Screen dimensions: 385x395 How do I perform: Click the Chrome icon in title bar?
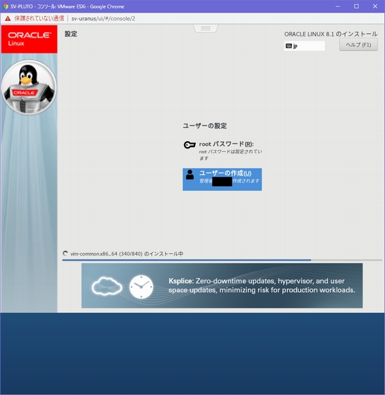click(5, 6)
